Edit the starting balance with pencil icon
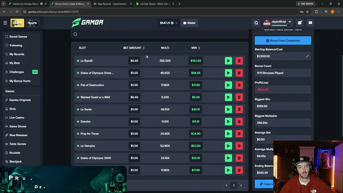This screenshot has height=193, width=343. click(x=307, y=56)
